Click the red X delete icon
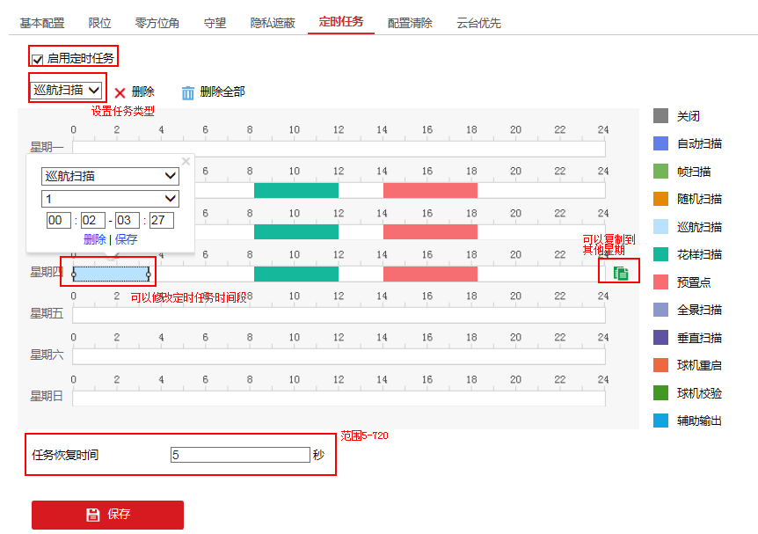The height and width of the screenshot is (534, 758). coord(120,92)
